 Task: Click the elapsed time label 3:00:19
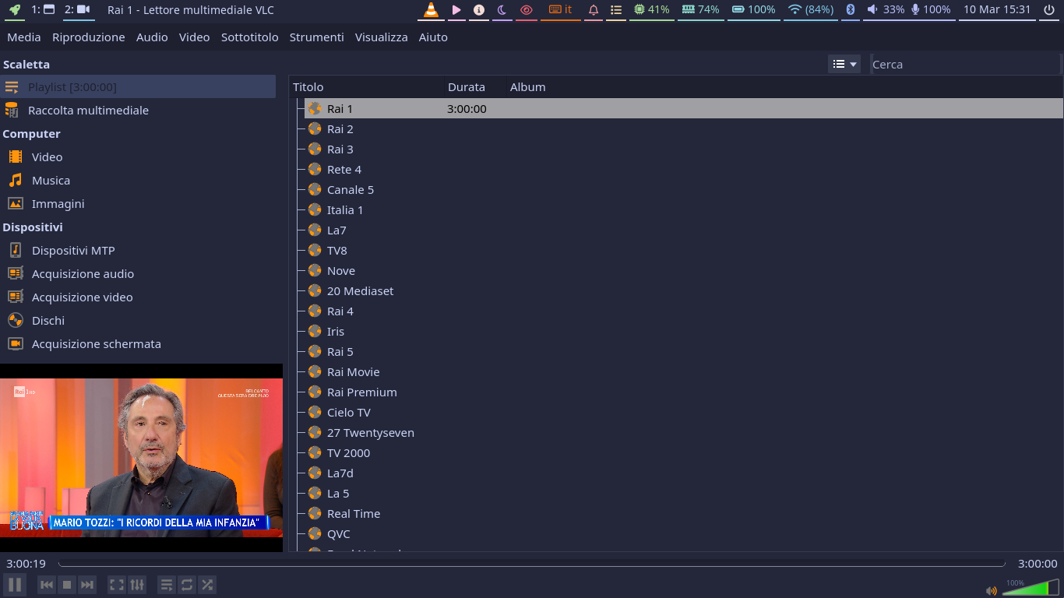point(26,564)
